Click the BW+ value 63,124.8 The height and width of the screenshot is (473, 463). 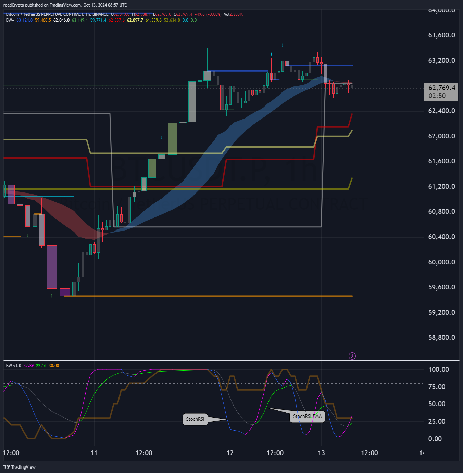[x=25, y=20]
